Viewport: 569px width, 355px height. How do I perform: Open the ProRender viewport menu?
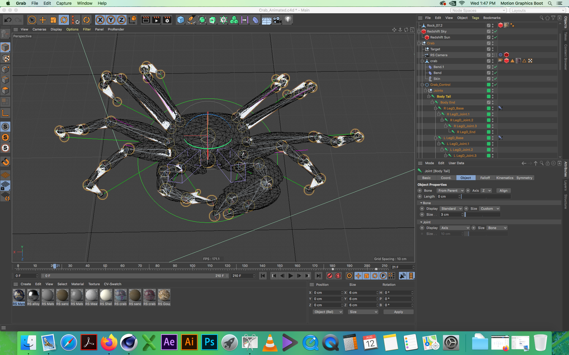(x=116, y=29)
